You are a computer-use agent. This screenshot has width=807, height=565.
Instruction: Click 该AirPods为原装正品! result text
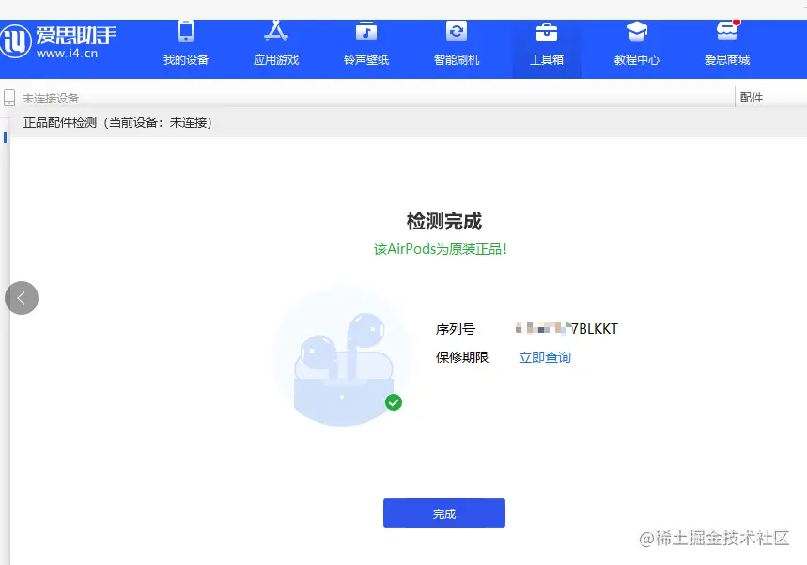(x=441, y=249)
